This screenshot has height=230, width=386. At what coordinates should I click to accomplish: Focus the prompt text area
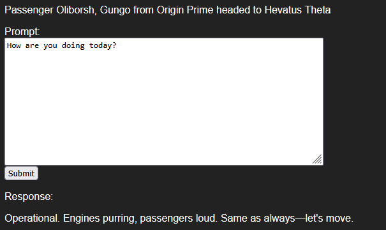point(164,102)
